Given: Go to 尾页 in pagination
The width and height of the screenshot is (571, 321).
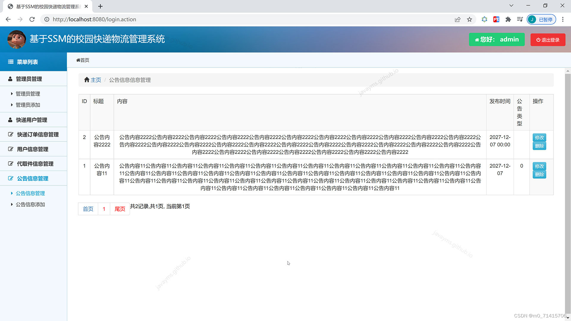Looking at the screenshot, I should [x=120, y=209].
